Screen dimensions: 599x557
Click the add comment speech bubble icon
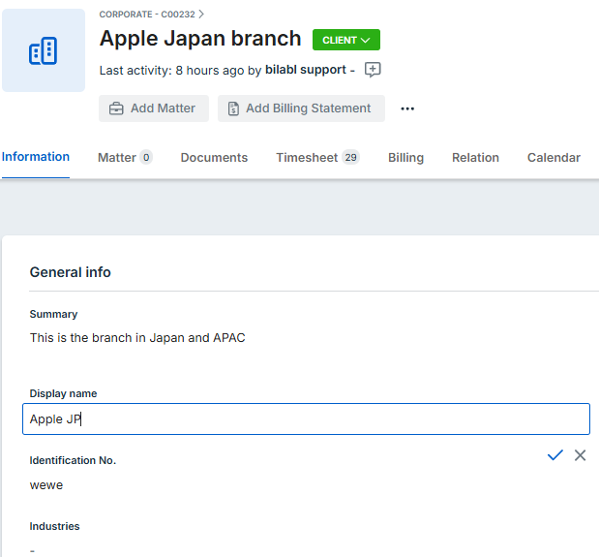(x=373, y=70)
